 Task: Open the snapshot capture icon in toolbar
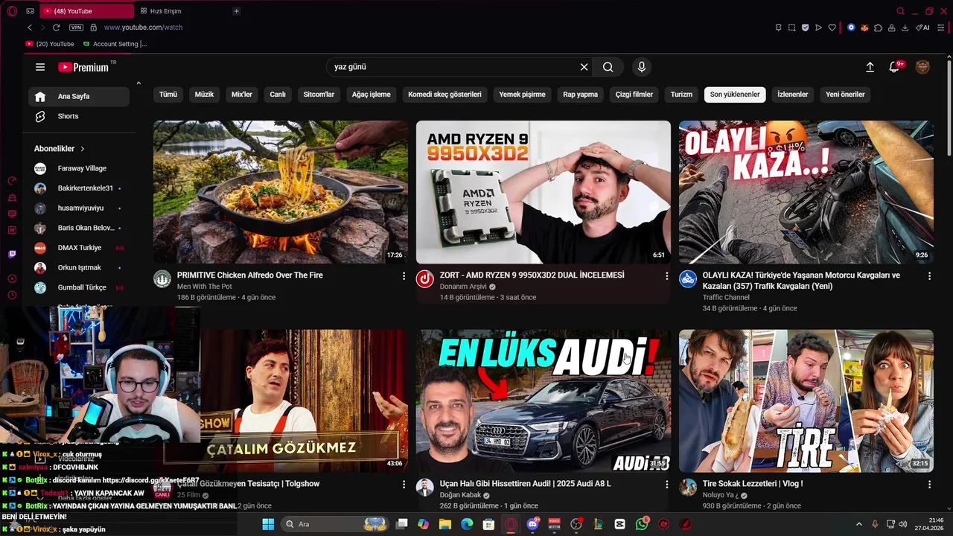(791, 28)
